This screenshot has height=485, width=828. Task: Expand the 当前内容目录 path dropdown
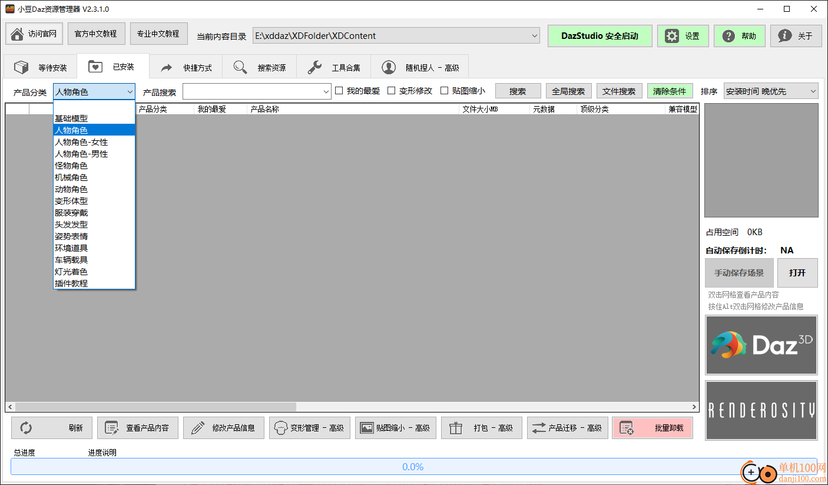(535, 35)
